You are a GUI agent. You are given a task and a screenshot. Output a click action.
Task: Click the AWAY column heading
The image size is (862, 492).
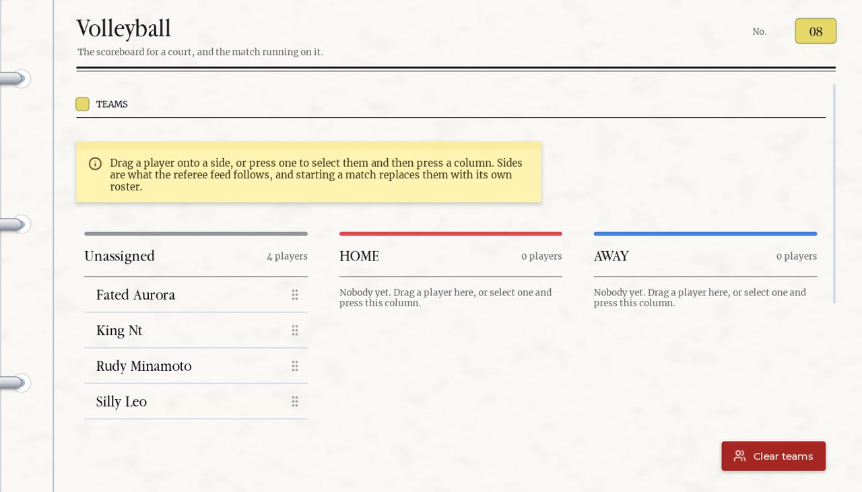pyautogui.click(x=611, y=256)
